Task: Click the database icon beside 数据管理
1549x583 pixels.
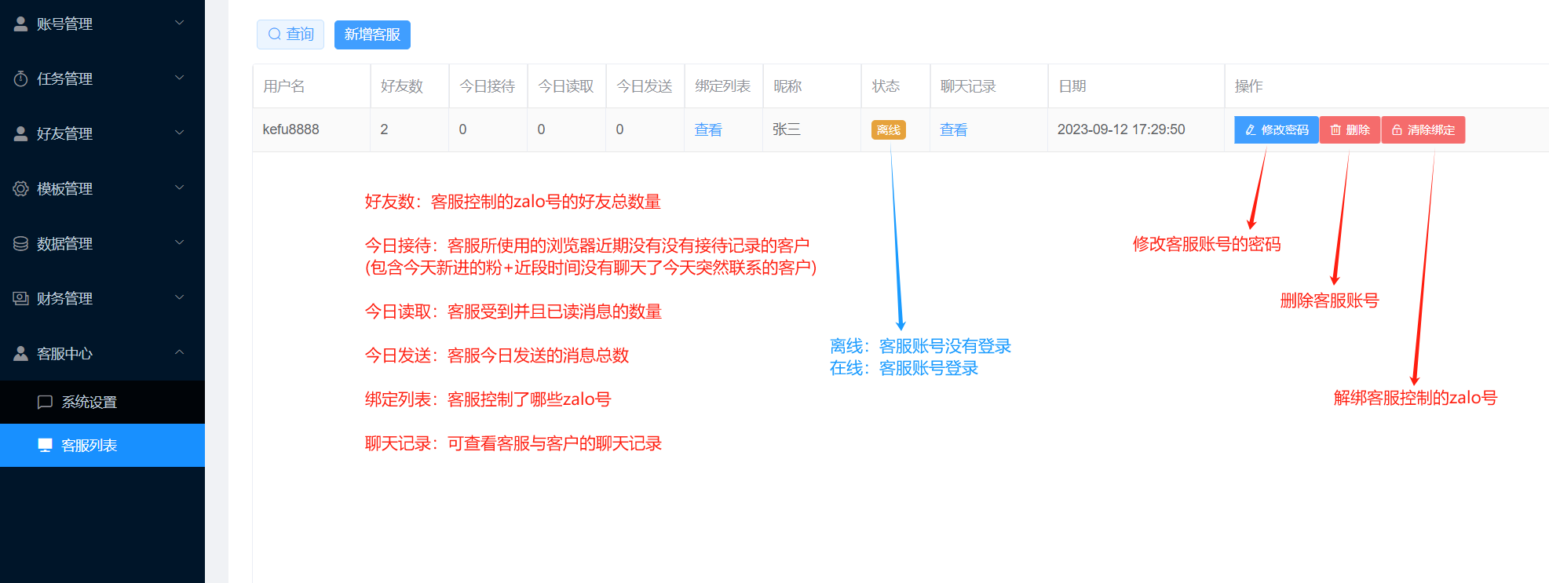Action: (x=21, y=244)
